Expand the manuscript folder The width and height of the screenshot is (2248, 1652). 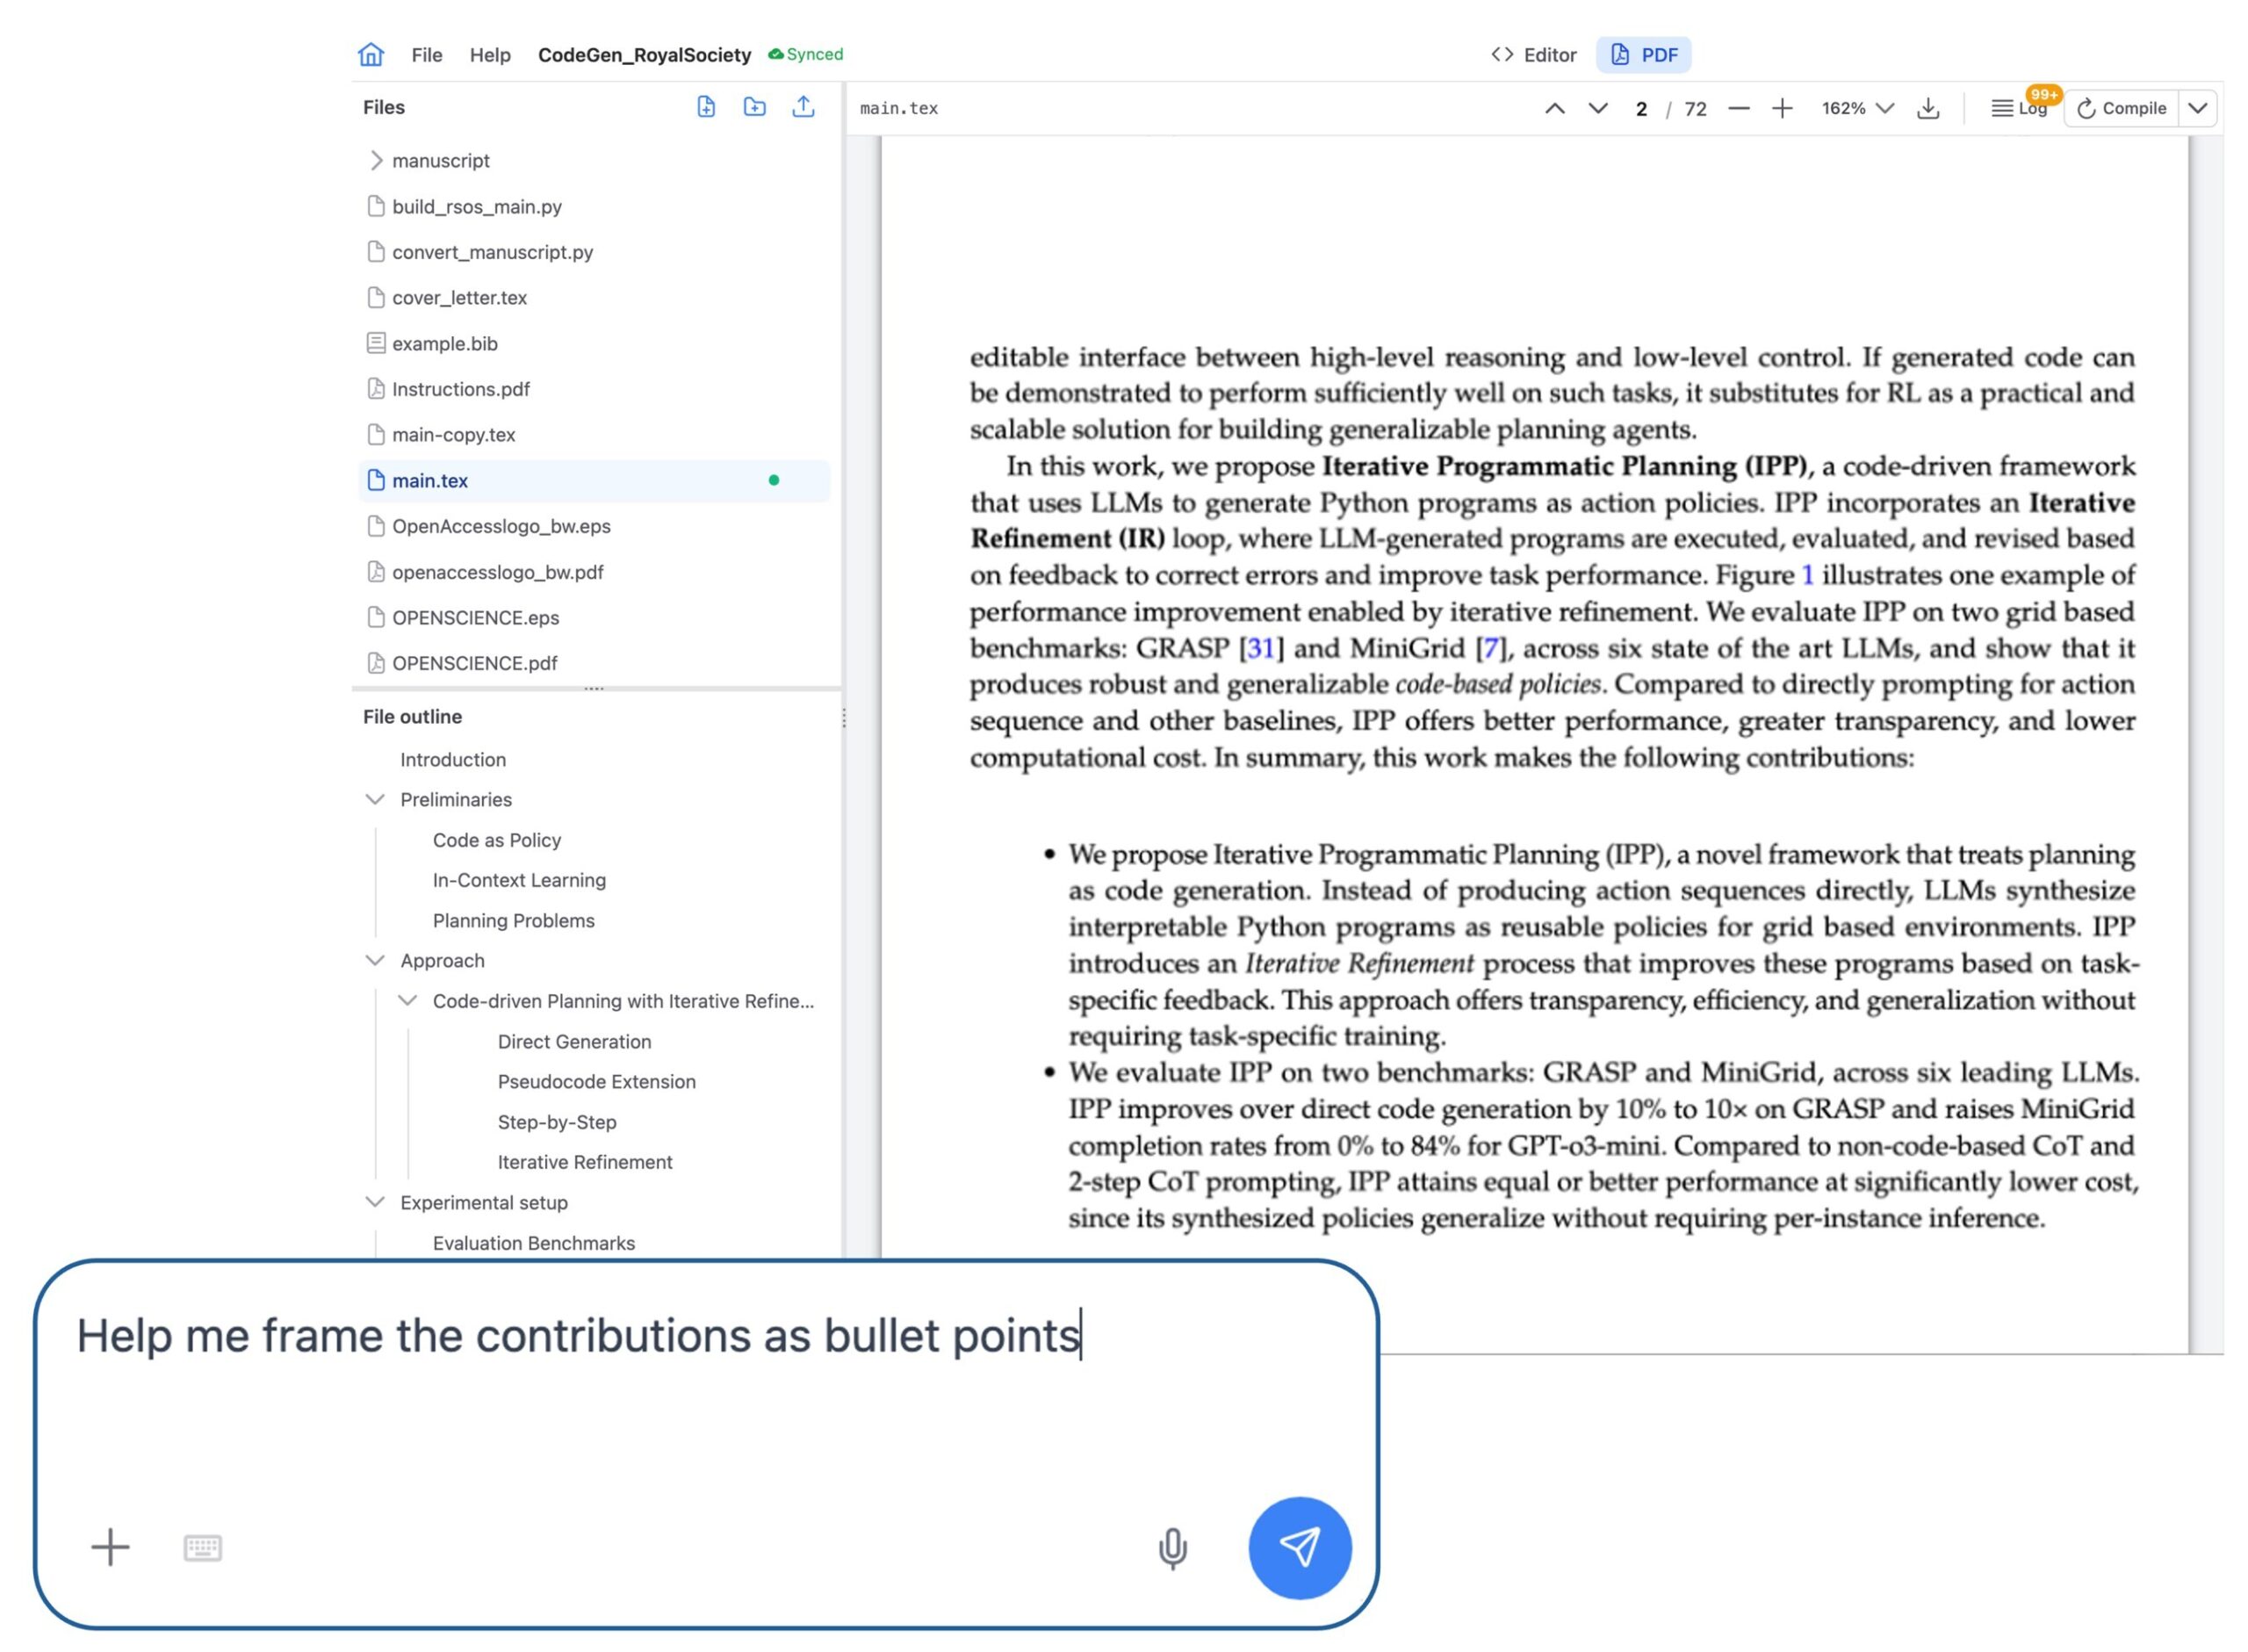pyautogui.click(x=377, y=160)
